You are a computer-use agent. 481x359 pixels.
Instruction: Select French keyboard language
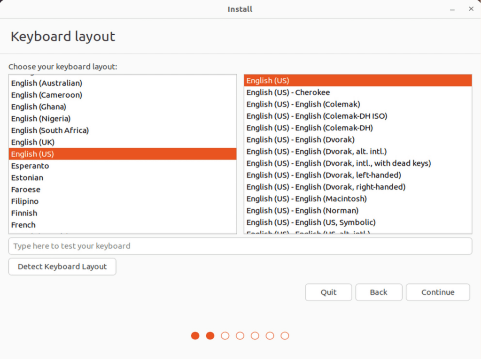click(23, 225)
